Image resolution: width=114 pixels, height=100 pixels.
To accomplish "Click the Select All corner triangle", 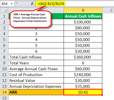I will (4, 10).
